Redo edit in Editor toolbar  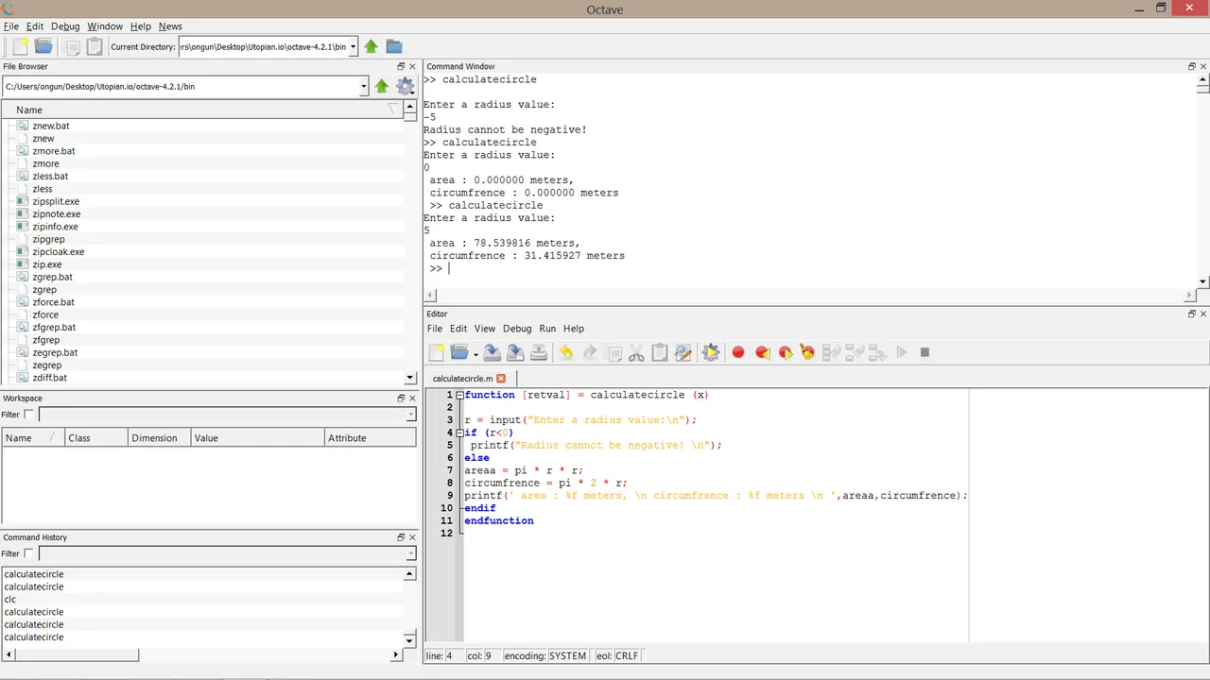point(590,352)
